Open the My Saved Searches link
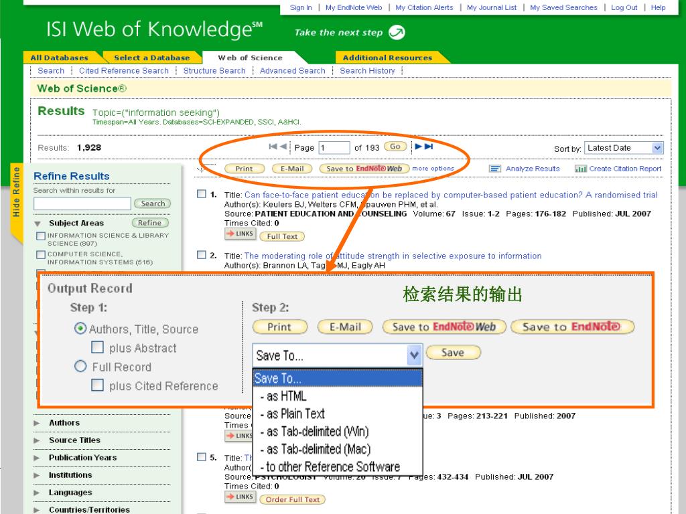Screen dimensions: 686x514 (563, 7)
